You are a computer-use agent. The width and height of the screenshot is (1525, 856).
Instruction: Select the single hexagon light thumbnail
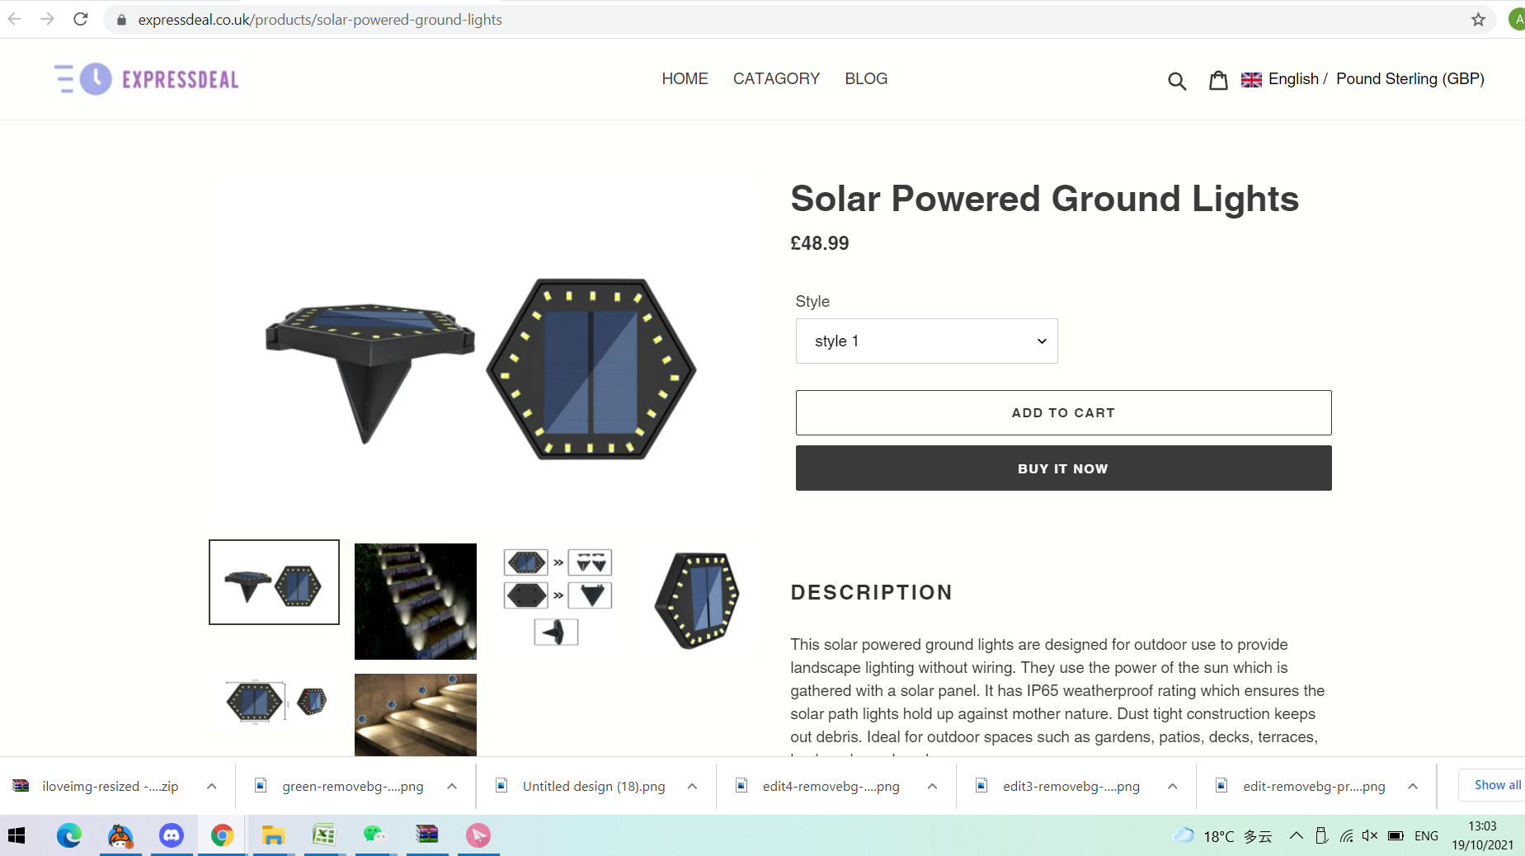(698, 600)
